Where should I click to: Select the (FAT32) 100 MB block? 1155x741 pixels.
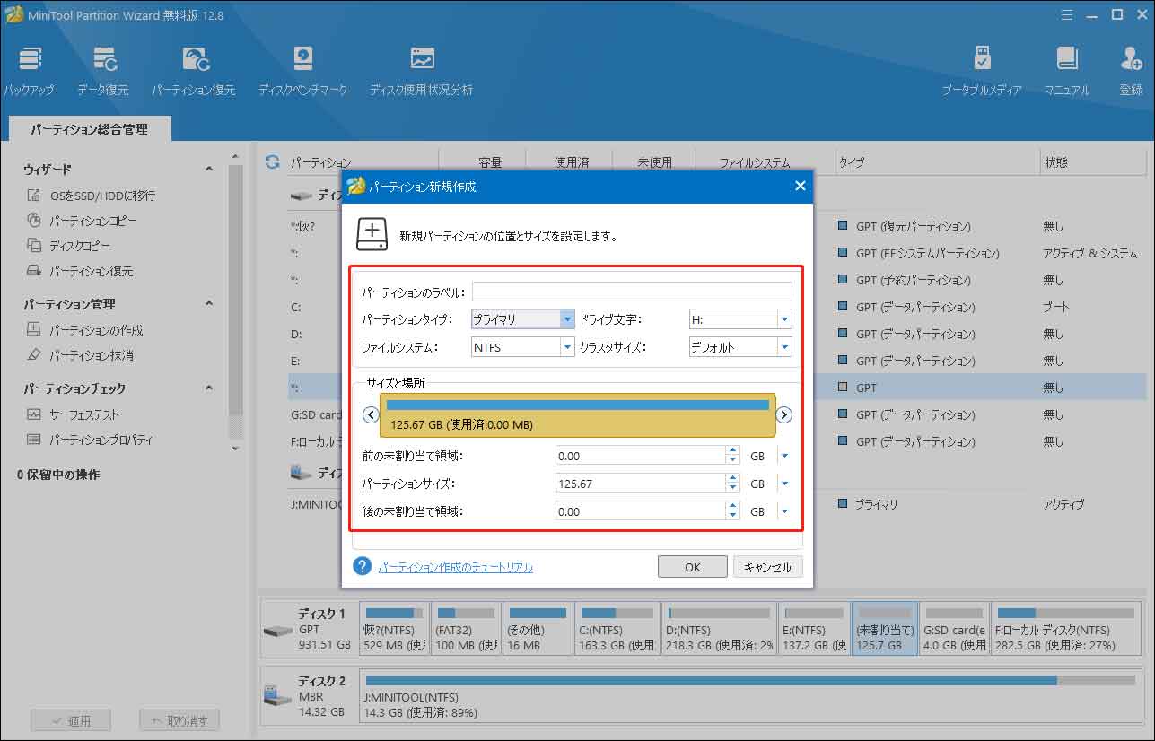(x=465, y=628)
